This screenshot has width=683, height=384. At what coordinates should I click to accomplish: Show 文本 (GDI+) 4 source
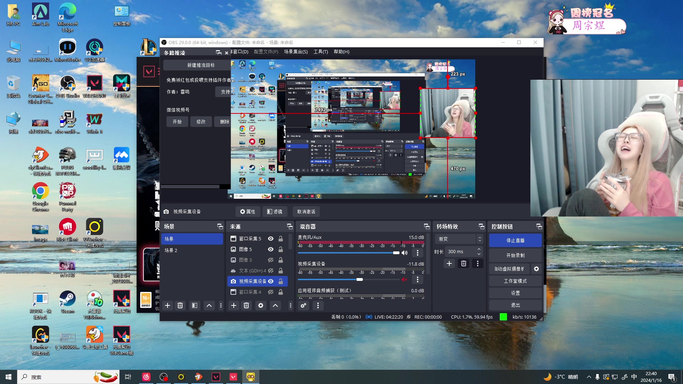271,271
